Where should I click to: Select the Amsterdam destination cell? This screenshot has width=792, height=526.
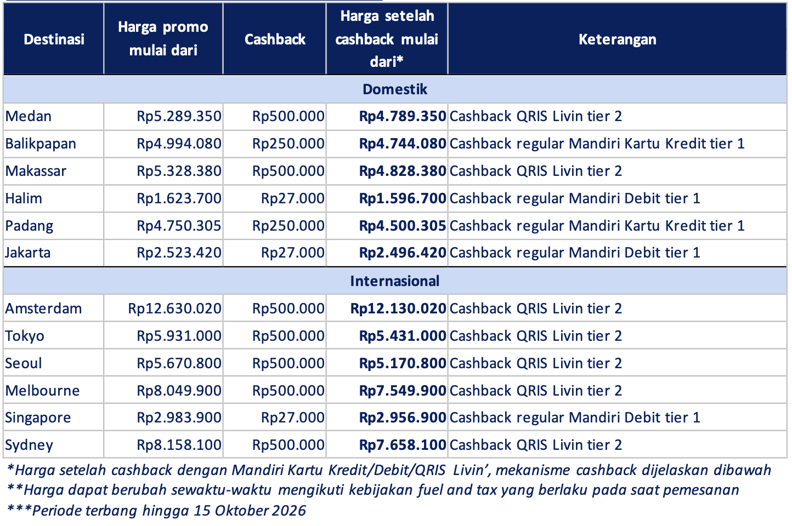coord(44,308)
